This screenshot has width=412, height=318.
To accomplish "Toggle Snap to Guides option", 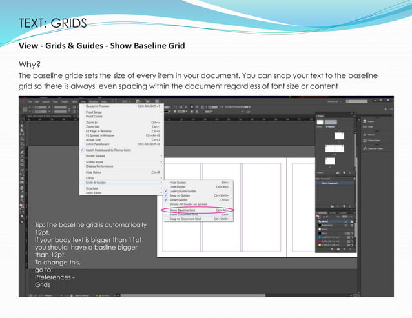I will pyautogui.click(x=198, y=195).
